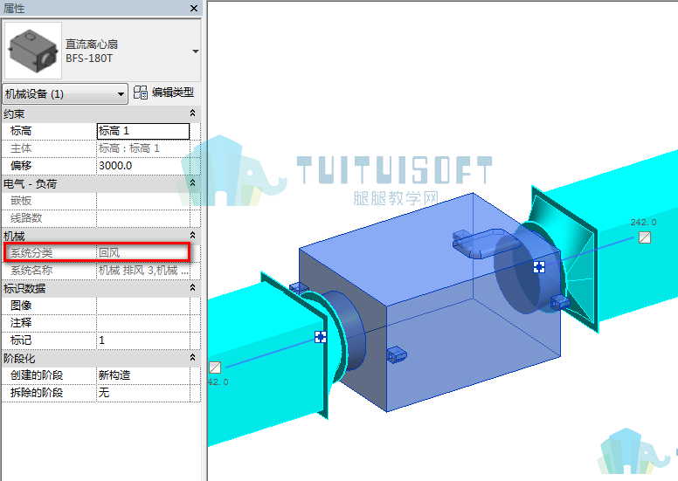The height and width of the screenshot is (481, 678).
Task: Click 创建的阶段 value 新构造
Action: tap(143, 375)
